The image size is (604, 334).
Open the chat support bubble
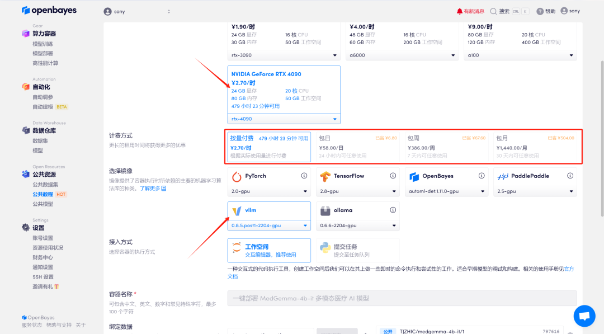coord(584,316)
